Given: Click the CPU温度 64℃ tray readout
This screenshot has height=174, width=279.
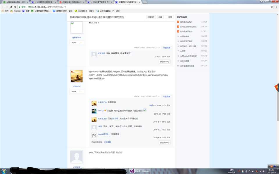Looking at the screenshot, I should pos(232,171).
